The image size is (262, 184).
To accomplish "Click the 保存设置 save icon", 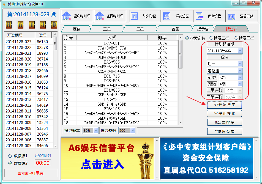I will pos(200,16).
